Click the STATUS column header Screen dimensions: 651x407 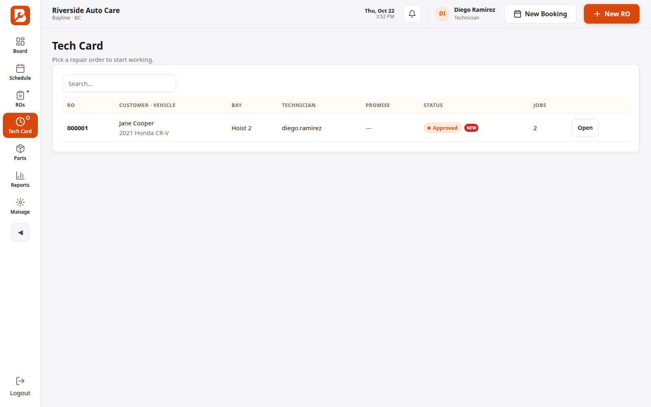click(433, 105)
